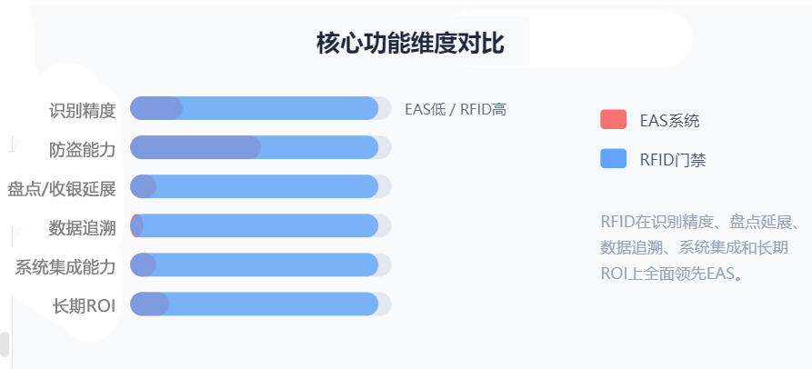The width and height of the screenshot is (812, 369).
Task: Click the 核心功能维度对比 chart title
Action: 410,44
